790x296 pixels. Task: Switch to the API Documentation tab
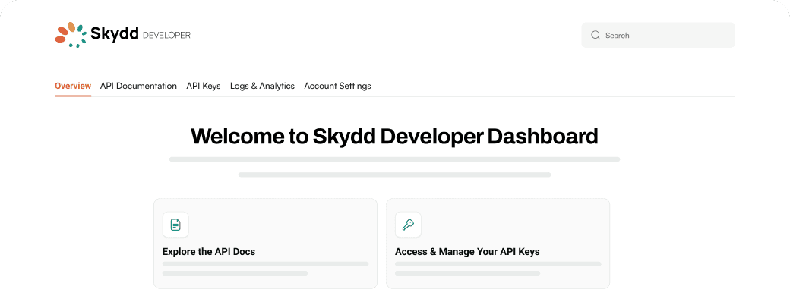click(x=138, y=86)
